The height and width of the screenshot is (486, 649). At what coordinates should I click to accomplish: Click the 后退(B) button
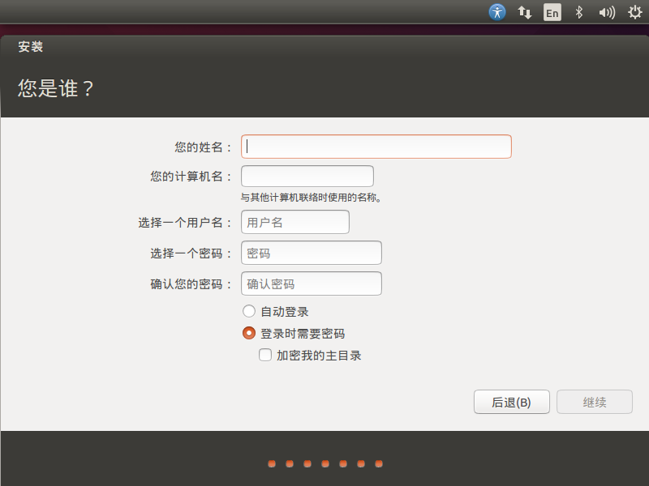click(x=512, y=402)
